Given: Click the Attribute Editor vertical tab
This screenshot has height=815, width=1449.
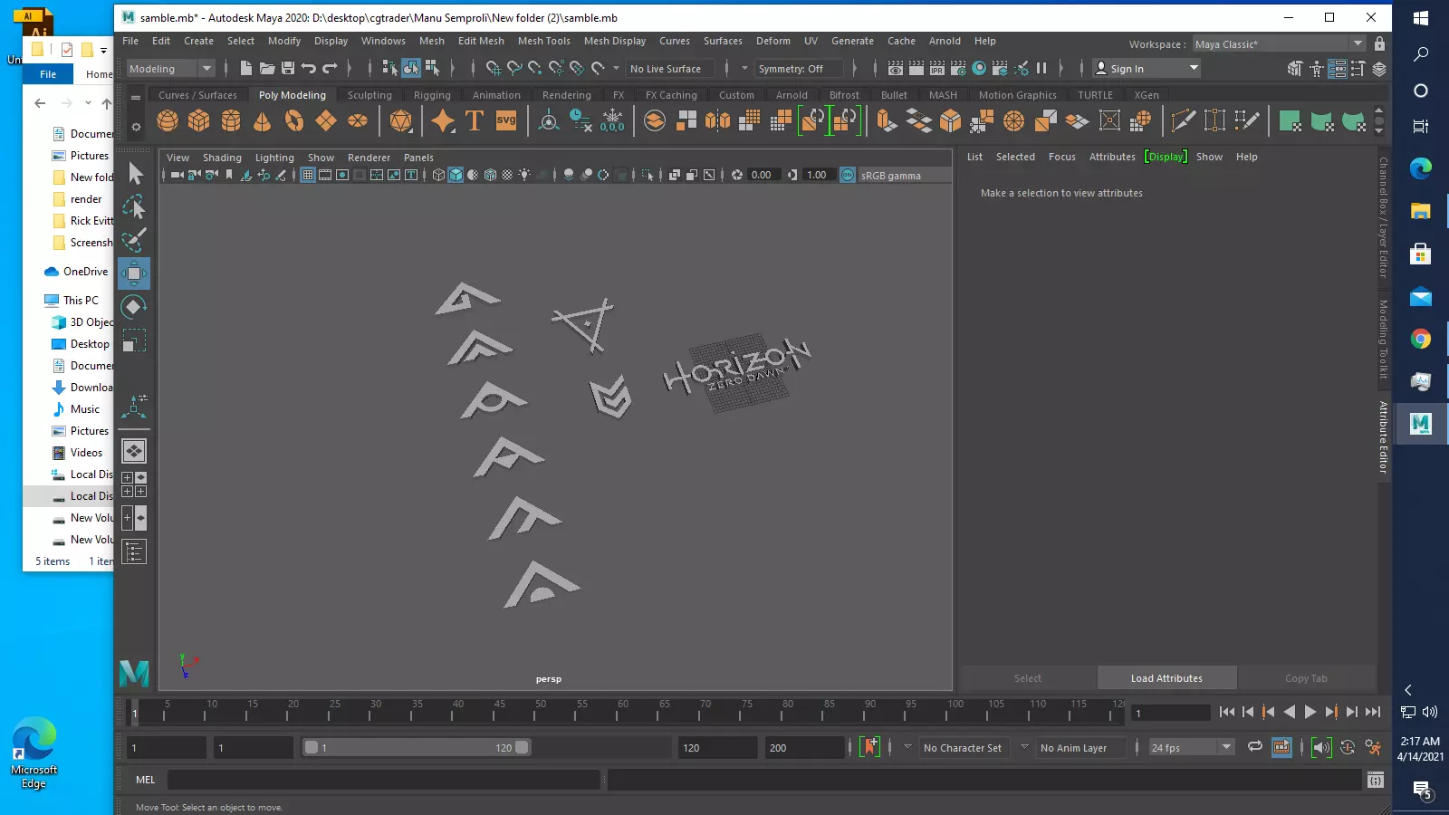Looking at the screenshot, I should point(1384,437).
